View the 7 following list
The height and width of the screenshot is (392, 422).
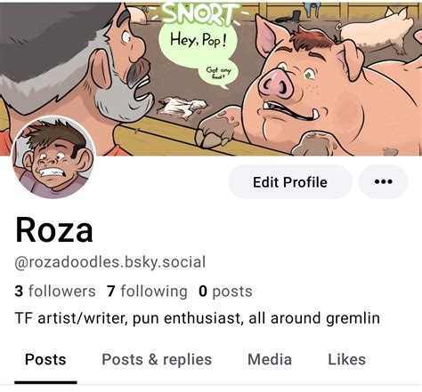coord(147,291)
